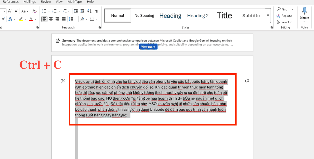
Task: Toggle Justify paragraph alignment
Action: pyautogui.click(x=64, y=19)
